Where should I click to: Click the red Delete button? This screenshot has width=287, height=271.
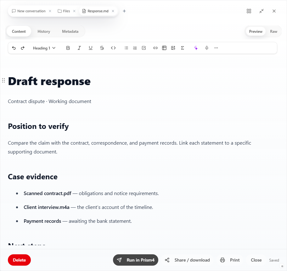[x=19, y=260]
